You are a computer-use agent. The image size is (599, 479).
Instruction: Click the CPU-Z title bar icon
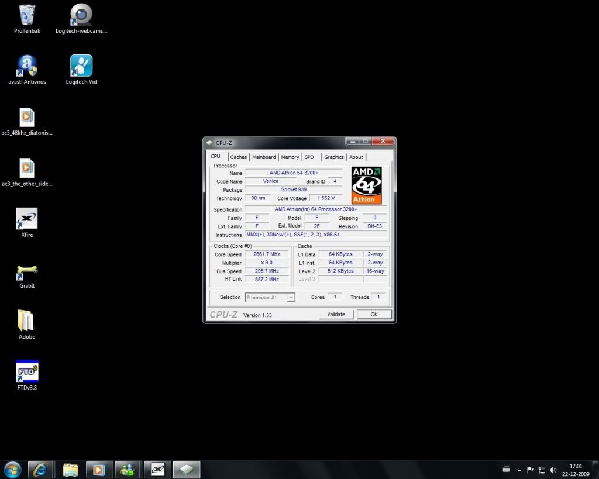(209, 143)
